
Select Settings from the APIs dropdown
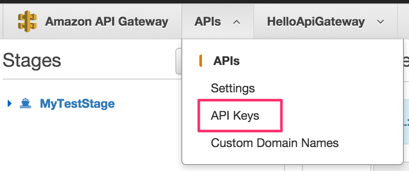click(x=233, y=88)
